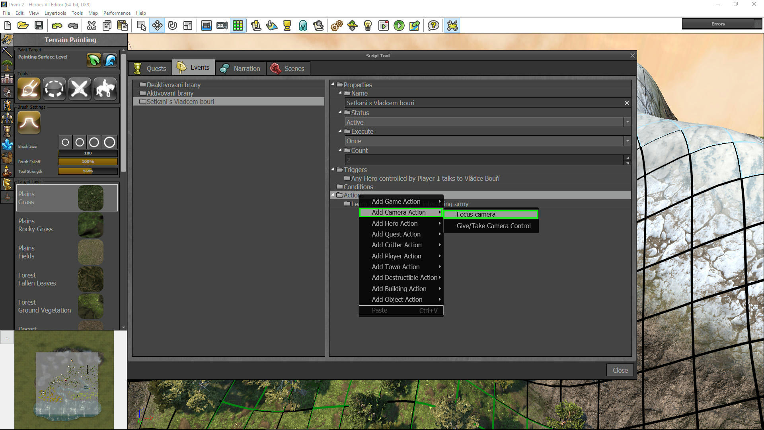Select the chess knight sidebar icon
Viewport: 764px width, 430px height.
click(7, 184)
